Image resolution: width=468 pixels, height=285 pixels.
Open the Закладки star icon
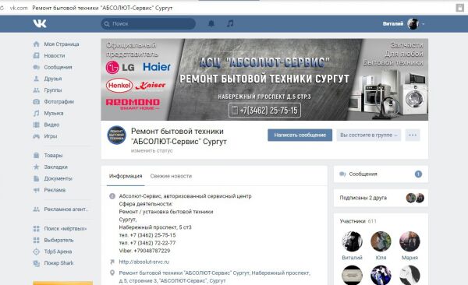(36, 167)
